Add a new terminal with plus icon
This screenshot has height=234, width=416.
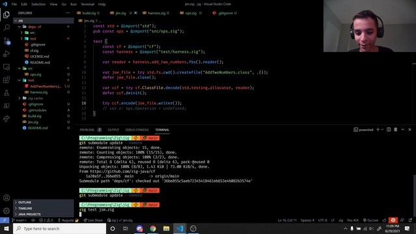(x=378, y=129)
